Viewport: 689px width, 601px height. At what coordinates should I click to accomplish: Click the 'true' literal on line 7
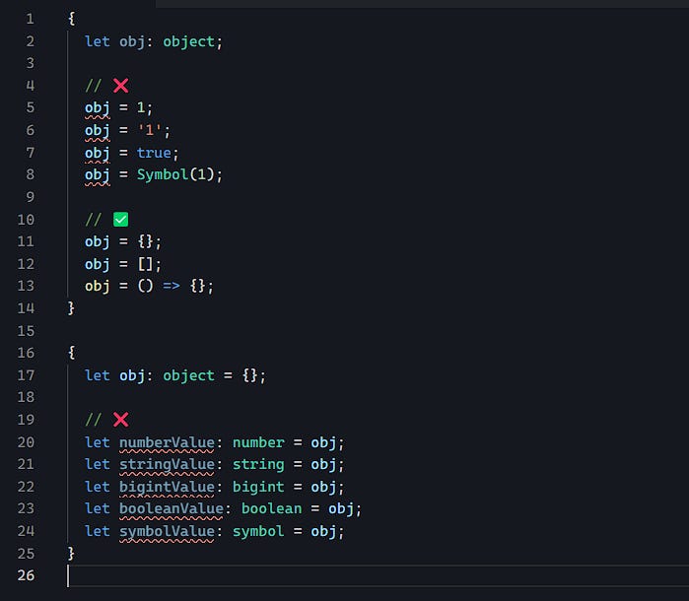pyautogui.click(x=154, y=153)
